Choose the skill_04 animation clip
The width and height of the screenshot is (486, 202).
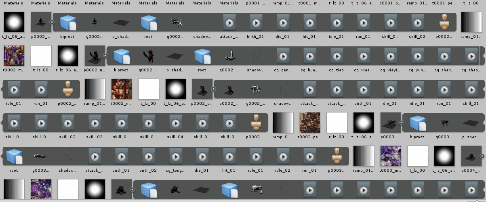point(176,123)
